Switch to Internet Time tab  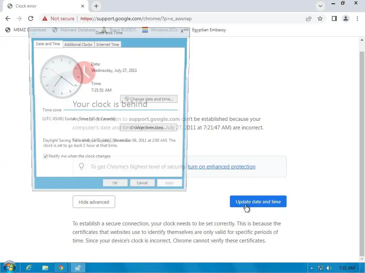pos(108,44)
